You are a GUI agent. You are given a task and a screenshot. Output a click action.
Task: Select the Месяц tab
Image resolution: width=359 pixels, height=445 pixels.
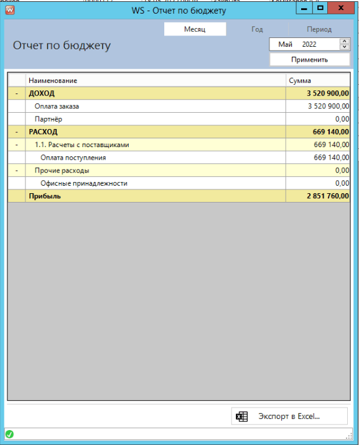coord(195,29)
